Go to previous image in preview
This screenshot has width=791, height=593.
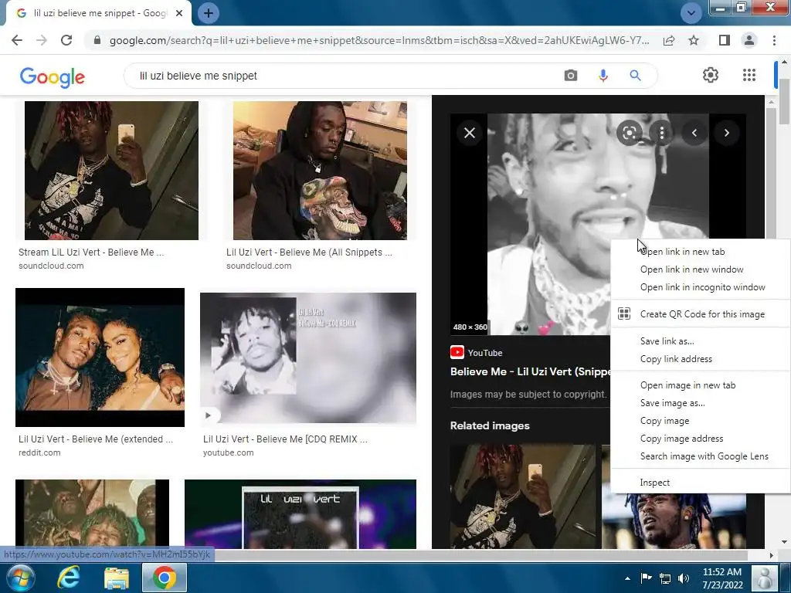(x=694, y=133)
